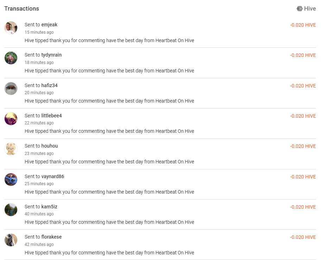Click florakese's profile avatar
The image size is (323, 260).
click(x=11, y=240)
